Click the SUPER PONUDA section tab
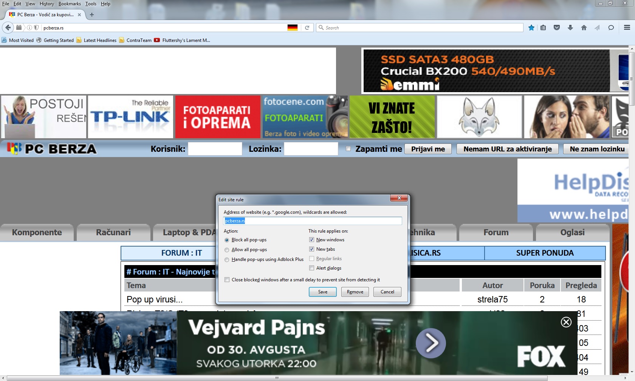The width and height of the screenshot is (635, 381). click(x=545, y=253)
